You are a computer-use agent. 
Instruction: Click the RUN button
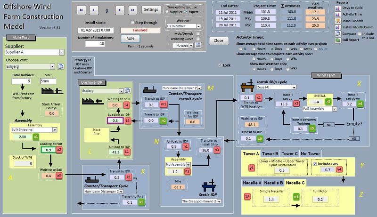coord(130,39)
